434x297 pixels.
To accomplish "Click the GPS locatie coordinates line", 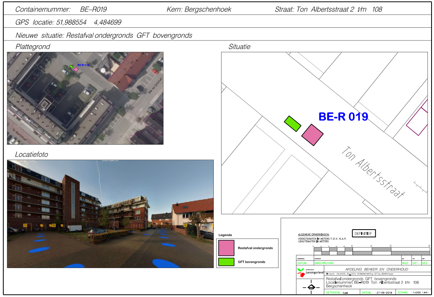I will 68,22.
